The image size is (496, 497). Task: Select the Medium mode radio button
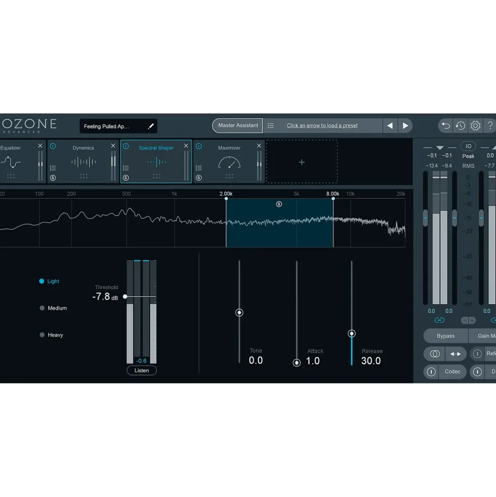[42, 308]
